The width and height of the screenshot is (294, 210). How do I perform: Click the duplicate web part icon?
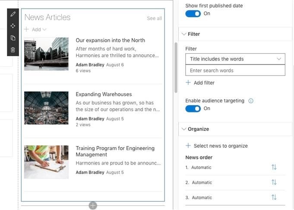pos(13,38)
